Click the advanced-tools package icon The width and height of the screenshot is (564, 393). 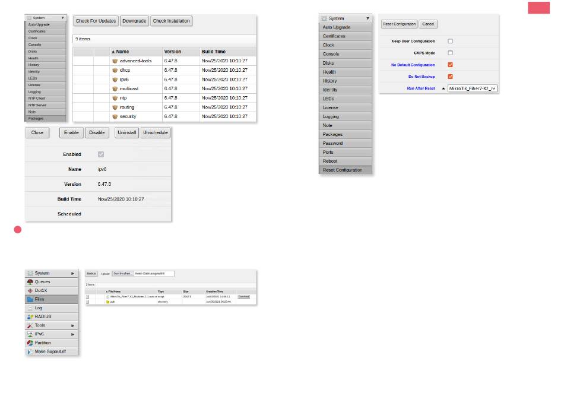[115, 61]
